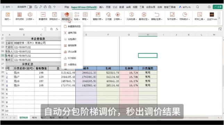The width and height of the screenshot is (224, 125).
Task: Click the print icon in quick access bar
Action: [45, 7]
